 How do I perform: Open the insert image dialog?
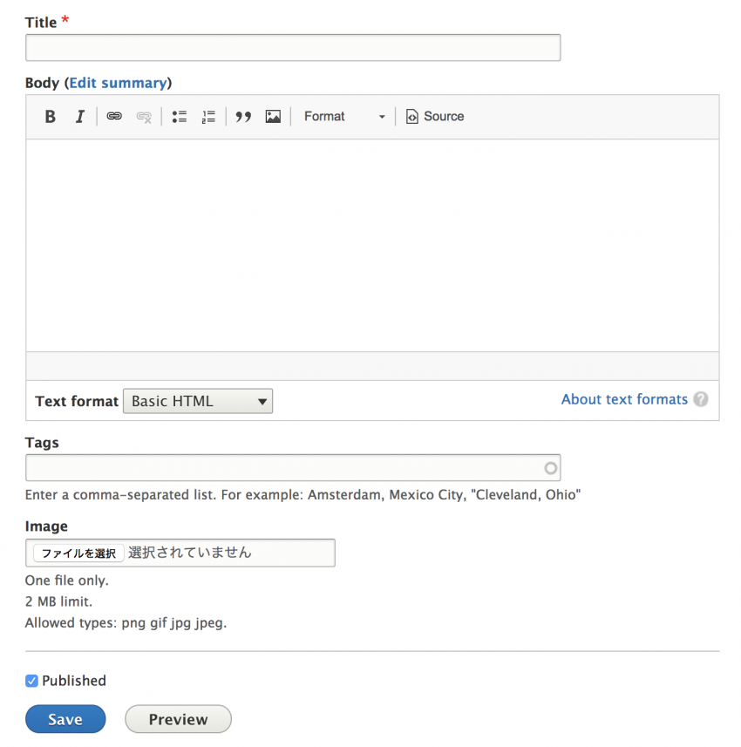(x=273, y=117)
